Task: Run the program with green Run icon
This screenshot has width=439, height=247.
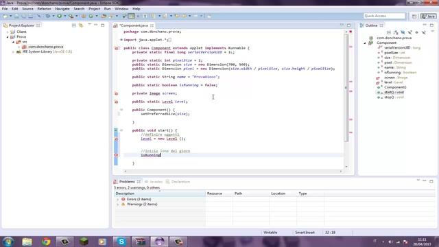Action: tap(60, 16)
